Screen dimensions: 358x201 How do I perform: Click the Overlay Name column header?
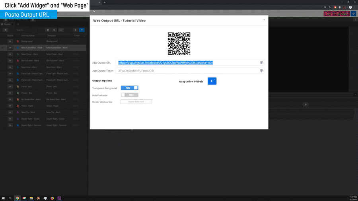point(28,35)
